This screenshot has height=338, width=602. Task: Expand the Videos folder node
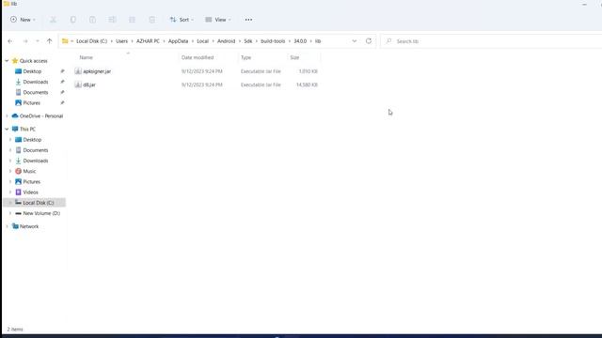tap(10, 192)
